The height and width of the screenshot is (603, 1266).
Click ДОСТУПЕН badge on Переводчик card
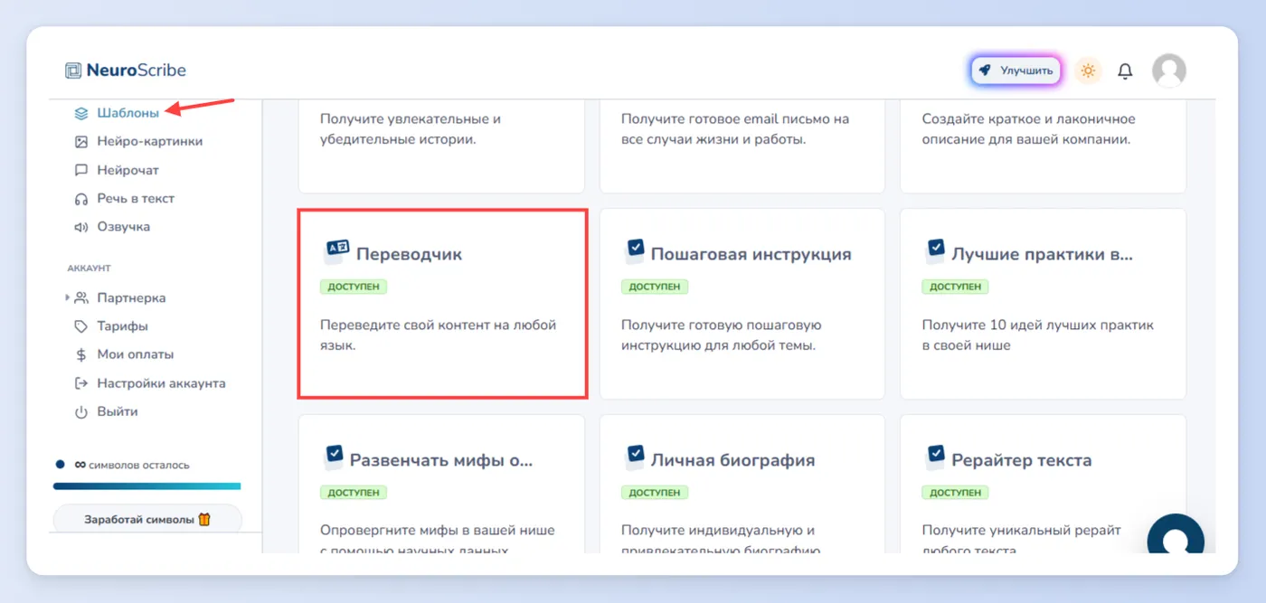click(354, 287)
